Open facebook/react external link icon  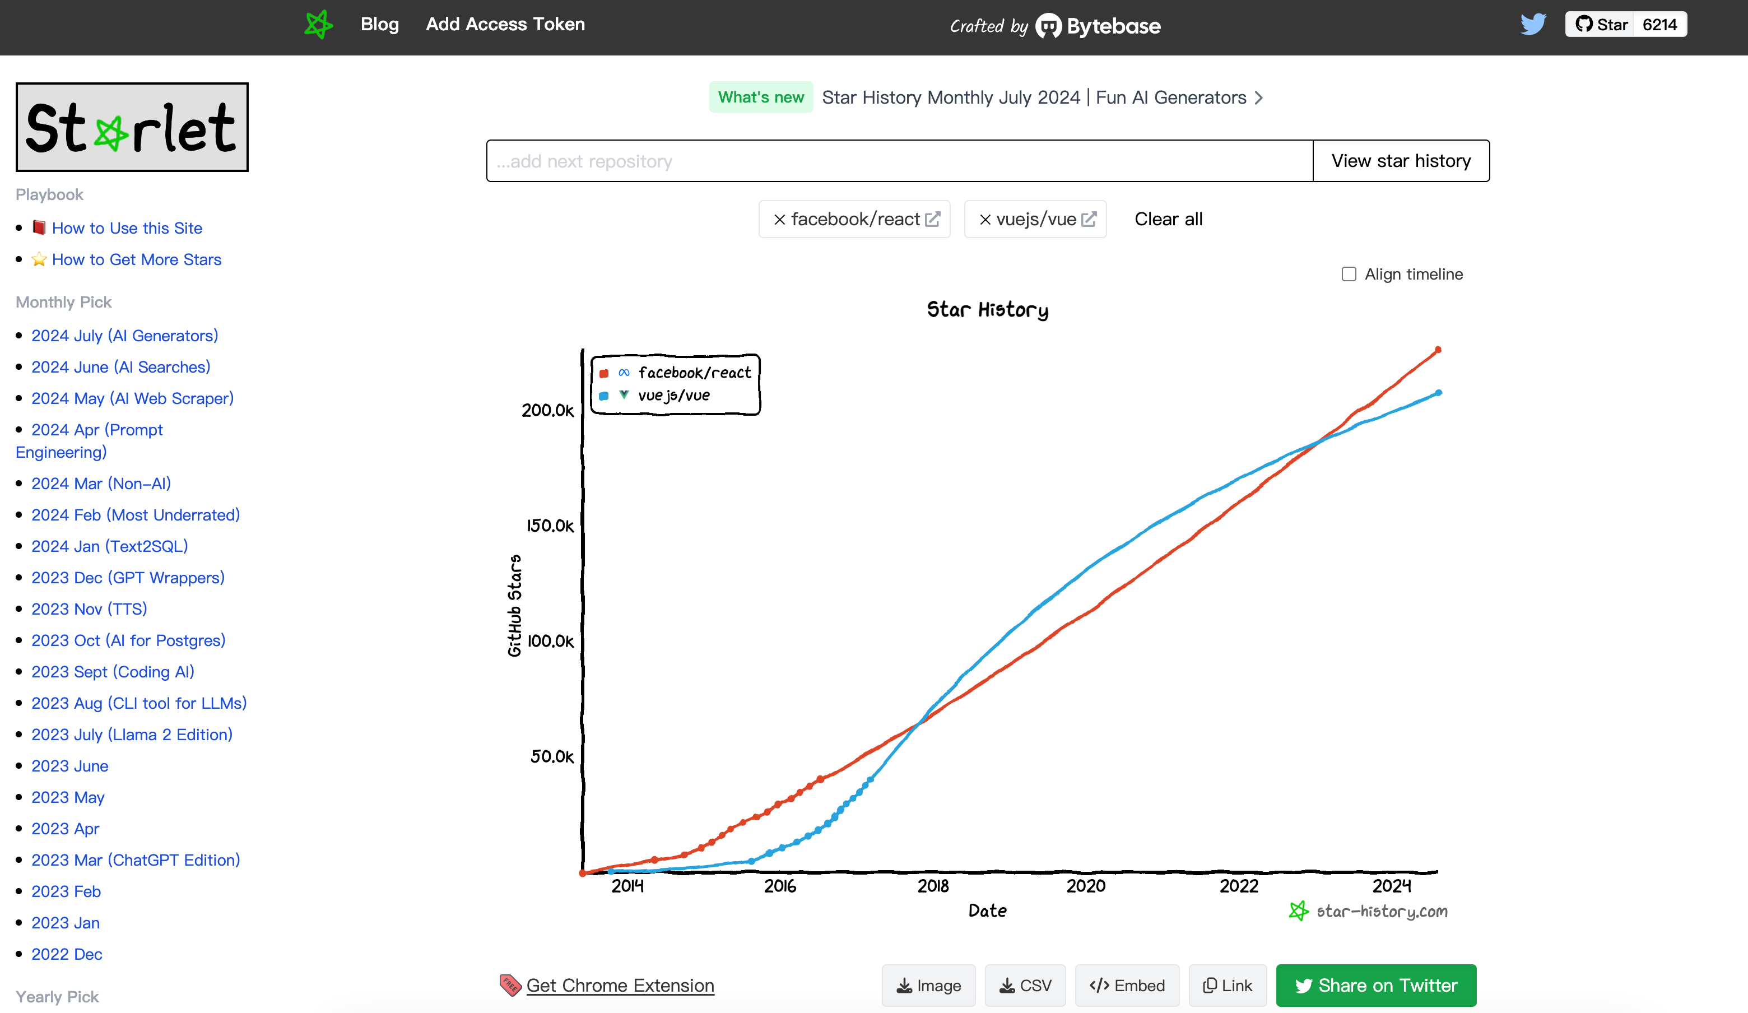click(x=933, y=219)
